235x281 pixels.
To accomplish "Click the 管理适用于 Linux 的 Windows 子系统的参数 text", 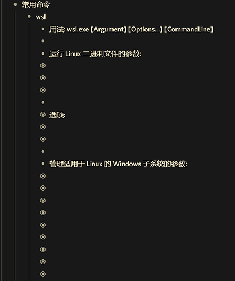I will [118, 164].
